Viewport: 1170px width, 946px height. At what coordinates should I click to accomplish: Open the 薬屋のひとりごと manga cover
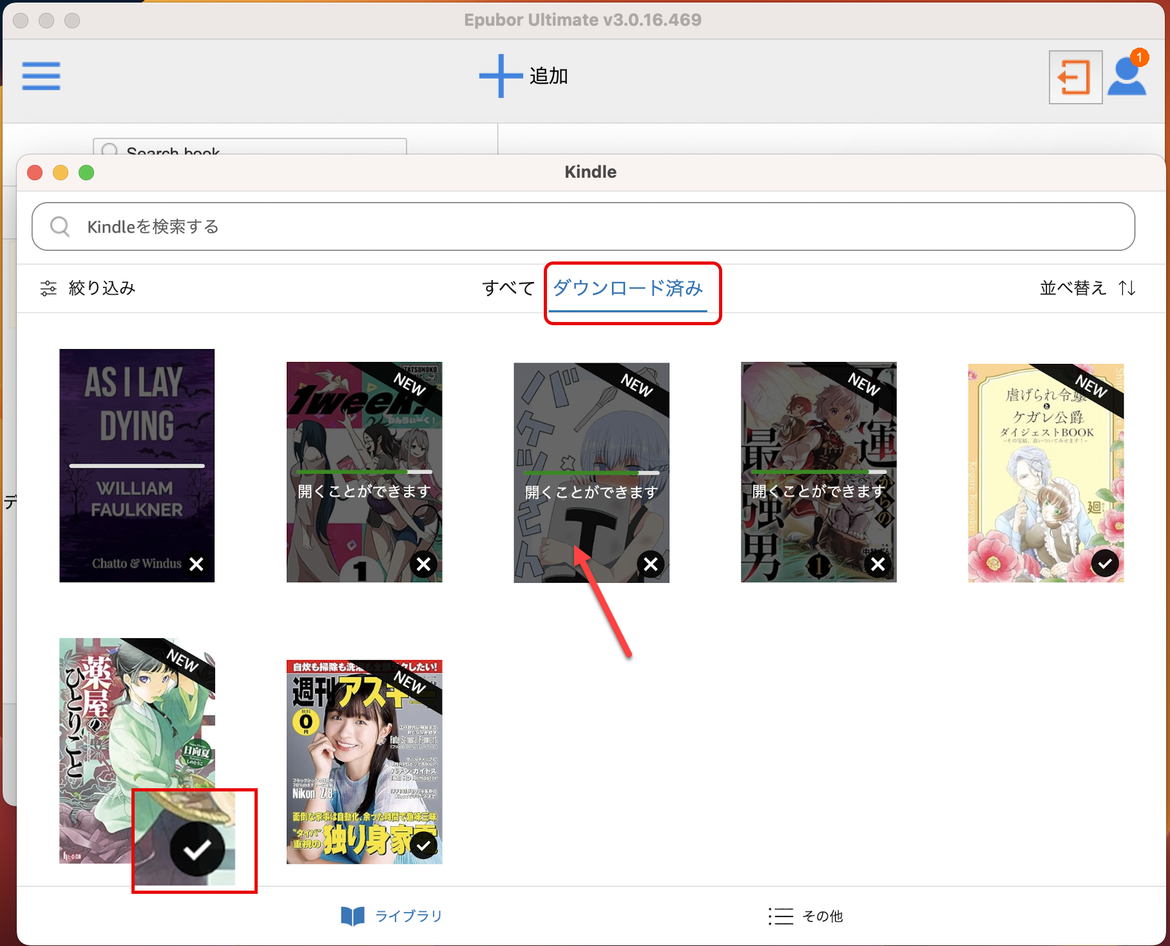point(137,751)
